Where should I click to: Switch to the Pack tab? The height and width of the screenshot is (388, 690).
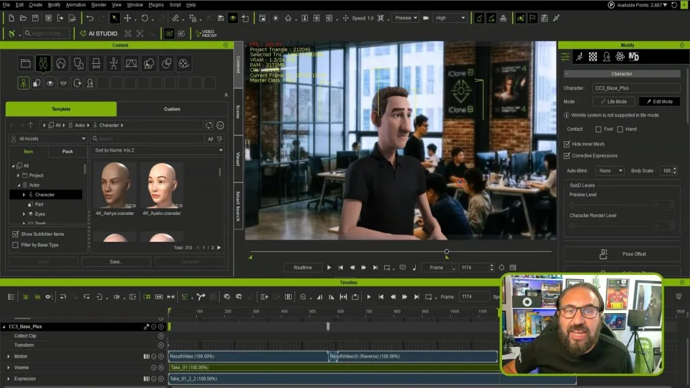(x=67, y=152)
